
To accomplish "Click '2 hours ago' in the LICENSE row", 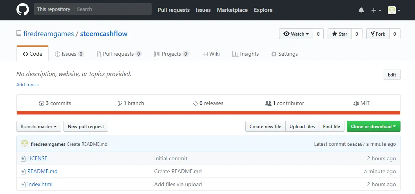I will (x=381, y=159).
